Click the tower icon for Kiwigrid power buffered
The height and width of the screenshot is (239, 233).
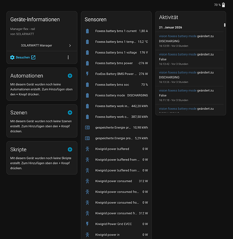click(87, 149)
